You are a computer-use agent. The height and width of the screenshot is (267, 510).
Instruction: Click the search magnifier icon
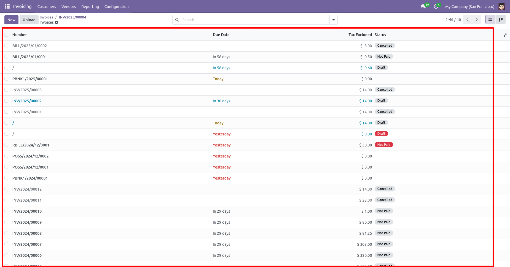coord(177,20)
